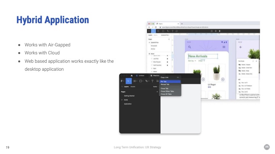Choose Close All Tabs from the context menu

tap(170, 94)
